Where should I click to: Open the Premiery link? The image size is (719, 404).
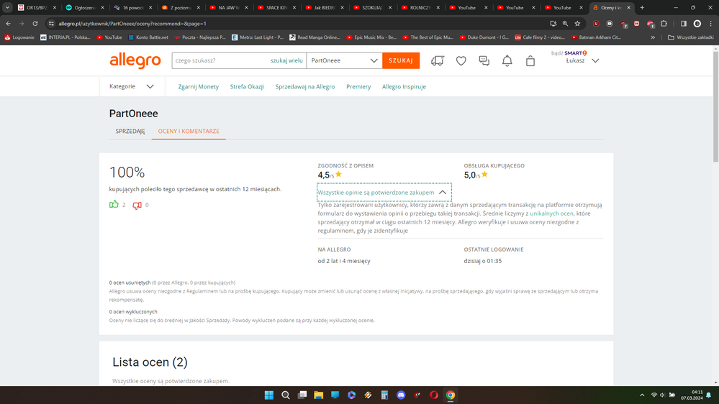pos(358,86)
